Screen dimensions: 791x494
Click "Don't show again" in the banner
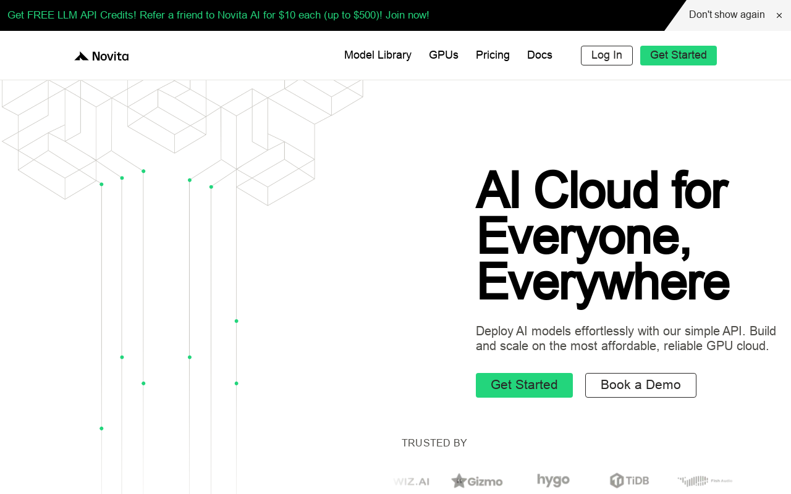pyautogui.click(x=727, y=15)
